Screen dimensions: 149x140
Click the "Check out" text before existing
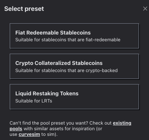pyautogui.click(x=100, y=123)
